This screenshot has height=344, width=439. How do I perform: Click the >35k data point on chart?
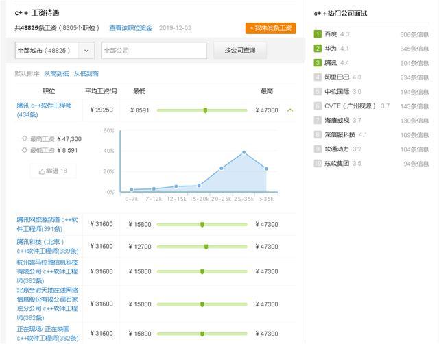click(266, 169)
